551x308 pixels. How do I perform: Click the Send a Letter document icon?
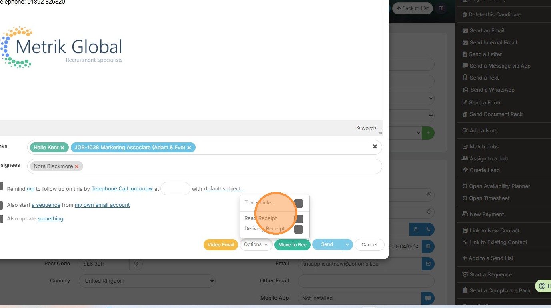(x=465, y=54)
